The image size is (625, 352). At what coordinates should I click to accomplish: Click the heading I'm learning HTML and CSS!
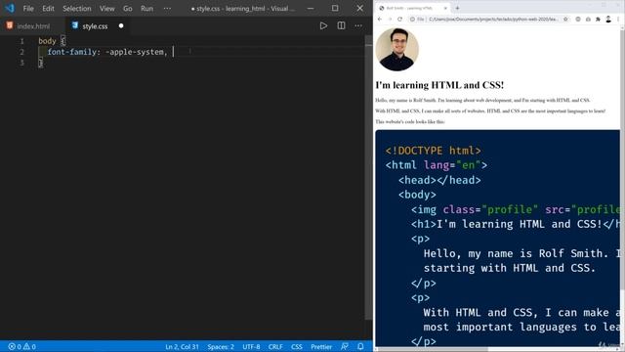(x=439, y=85)
